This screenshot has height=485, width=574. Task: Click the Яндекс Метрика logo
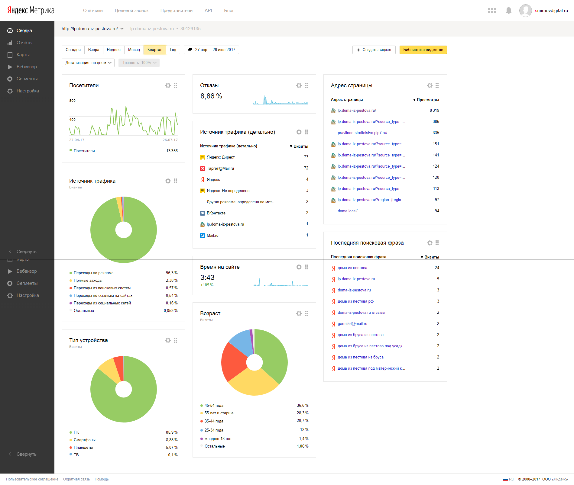pos(31,11)
